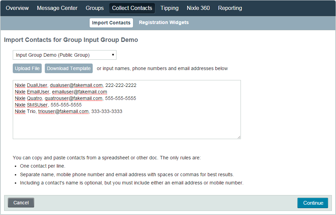Click the 'Nixle SMSUser' contact line
The image size is (336, 215).
coord(48,105)
